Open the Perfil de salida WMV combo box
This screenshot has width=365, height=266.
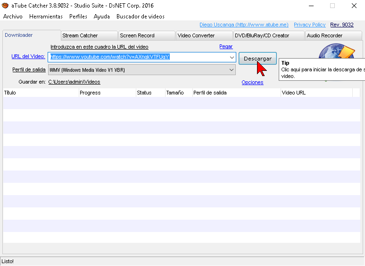[x=142, y=70]
